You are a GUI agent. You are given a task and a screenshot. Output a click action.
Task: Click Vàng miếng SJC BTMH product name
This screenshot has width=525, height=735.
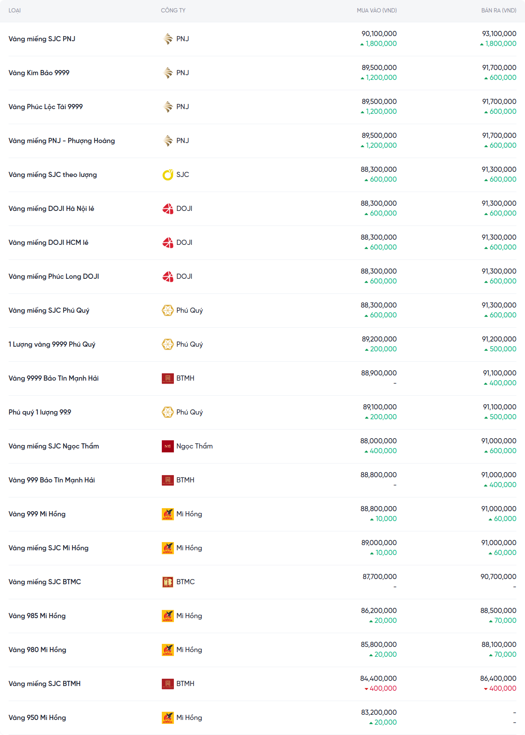(45, 684)
